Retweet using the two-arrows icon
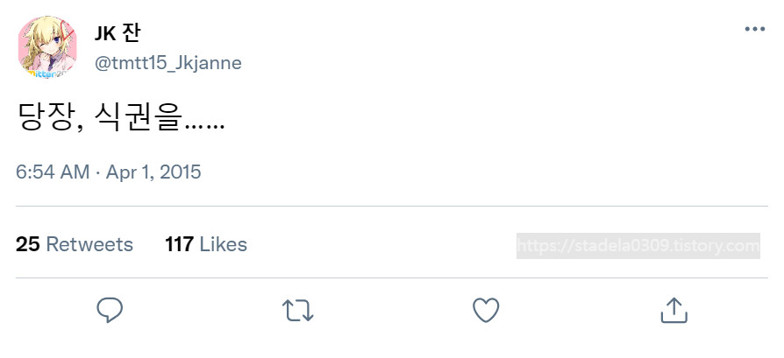The image size is (784, 358). pyautogui.click(x=297, y=310)
